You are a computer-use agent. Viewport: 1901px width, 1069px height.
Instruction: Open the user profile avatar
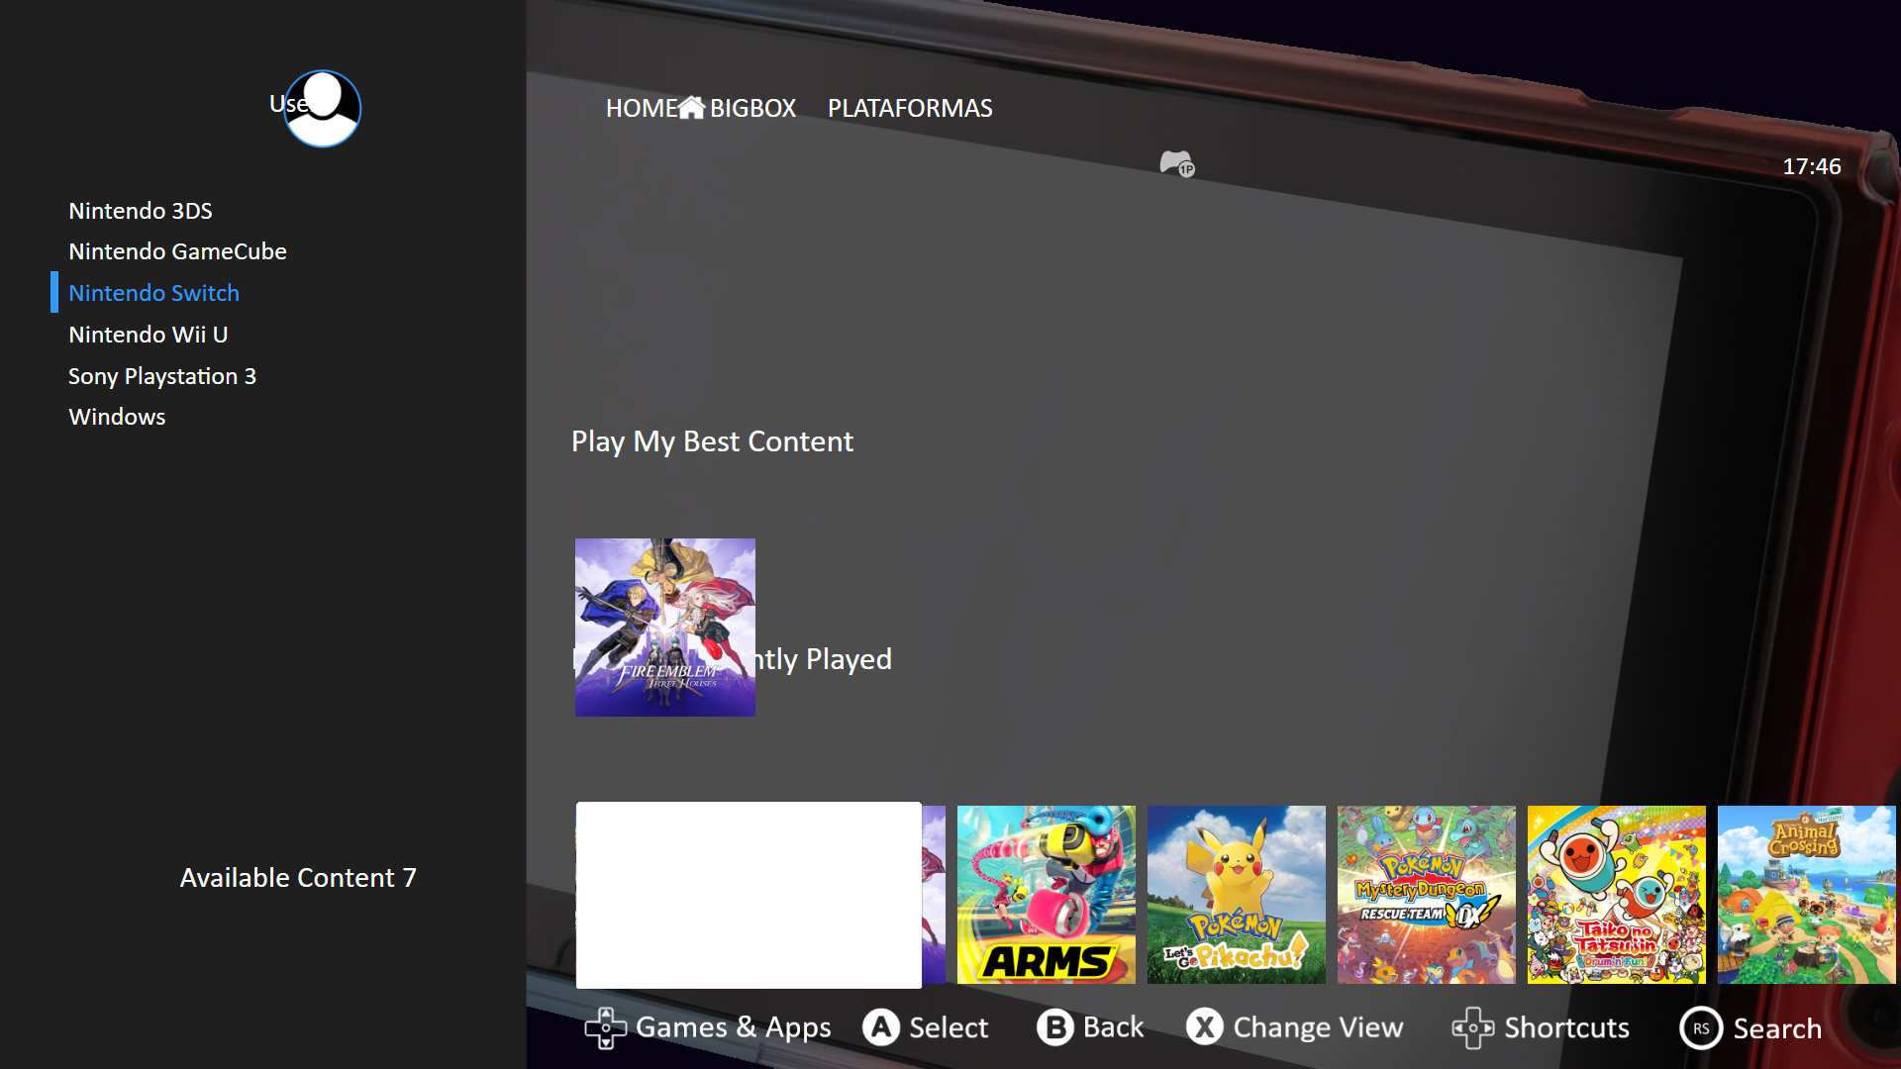coord(322,108)
